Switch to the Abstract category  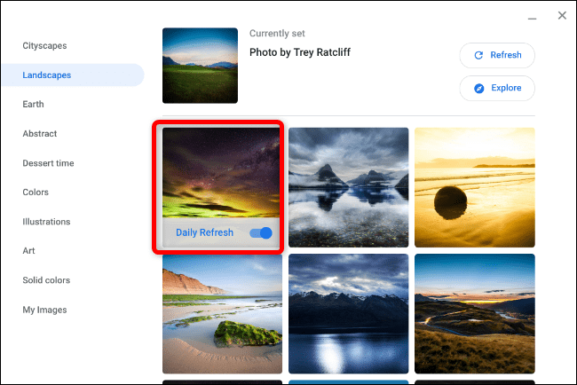click(40, 133)
